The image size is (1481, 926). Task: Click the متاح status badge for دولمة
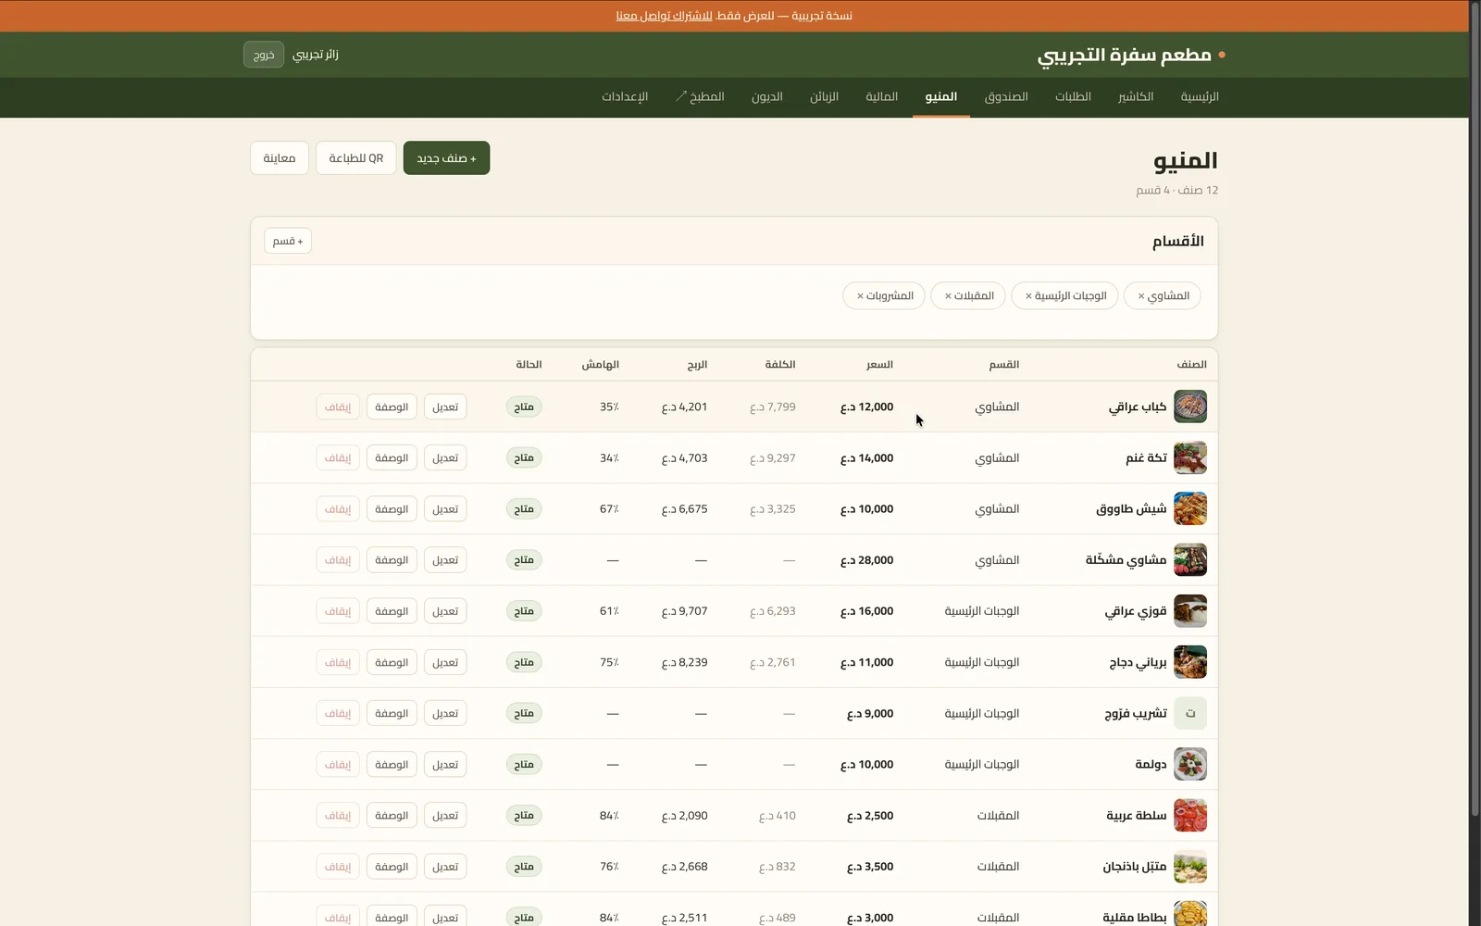tap(524, 764)
